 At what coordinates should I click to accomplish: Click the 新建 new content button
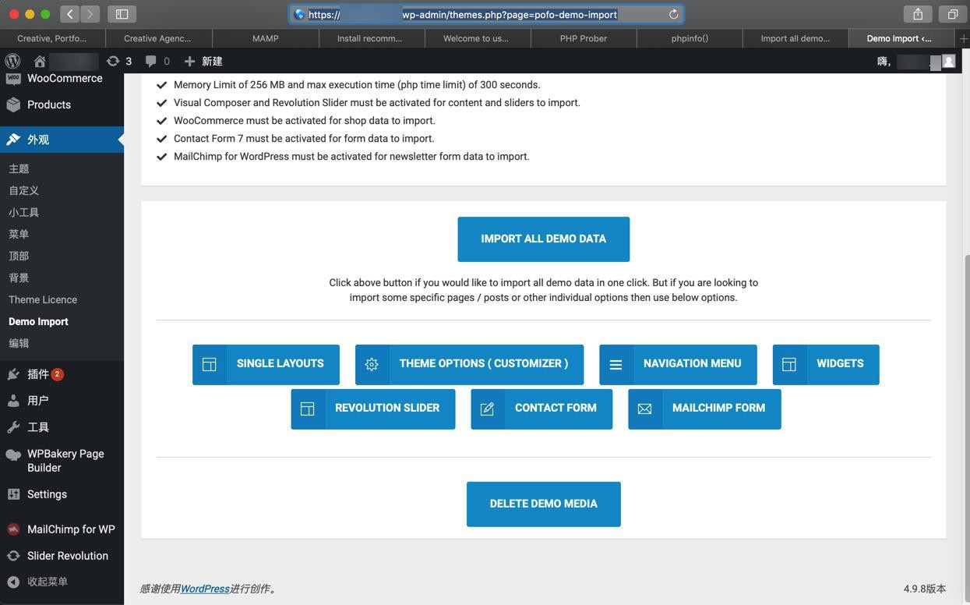pyautogui.click(x=203, y=61)
